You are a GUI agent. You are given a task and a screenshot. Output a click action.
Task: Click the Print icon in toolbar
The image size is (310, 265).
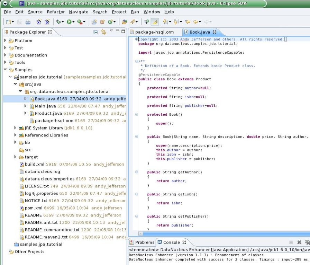[x=28, y=22]
